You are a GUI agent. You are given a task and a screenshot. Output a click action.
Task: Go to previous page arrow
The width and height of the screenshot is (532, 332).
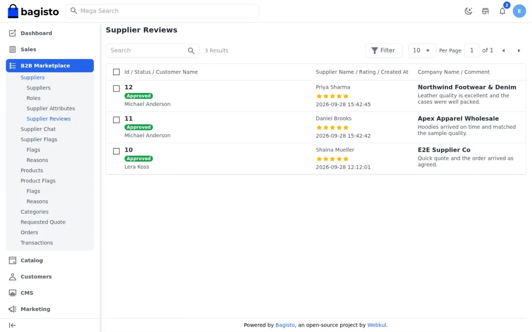click(x=503, y=50)
